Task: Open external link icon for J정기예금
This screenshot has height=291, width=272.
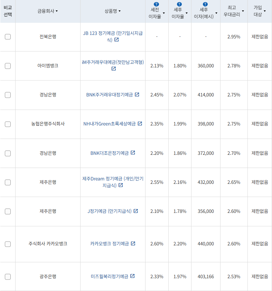Action: [x=136, y=211]
